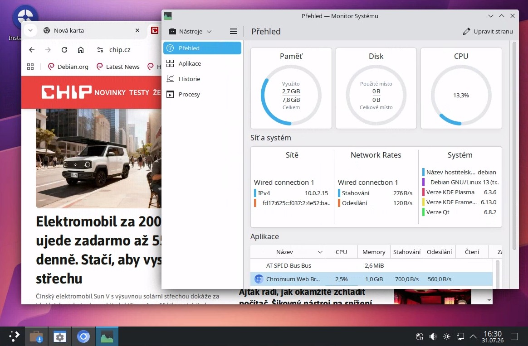
Task: Click the Monitor Systému window title icon
Action: coord(168,16)
